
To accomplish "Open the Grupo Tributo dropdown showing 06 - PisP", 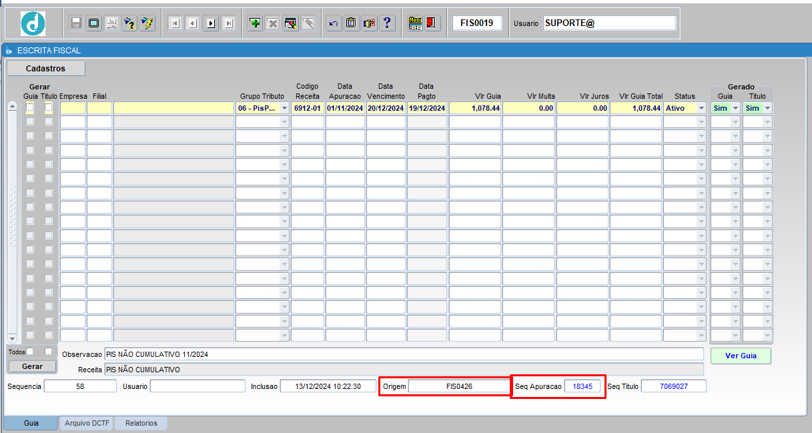I will [x=284, y=108].
